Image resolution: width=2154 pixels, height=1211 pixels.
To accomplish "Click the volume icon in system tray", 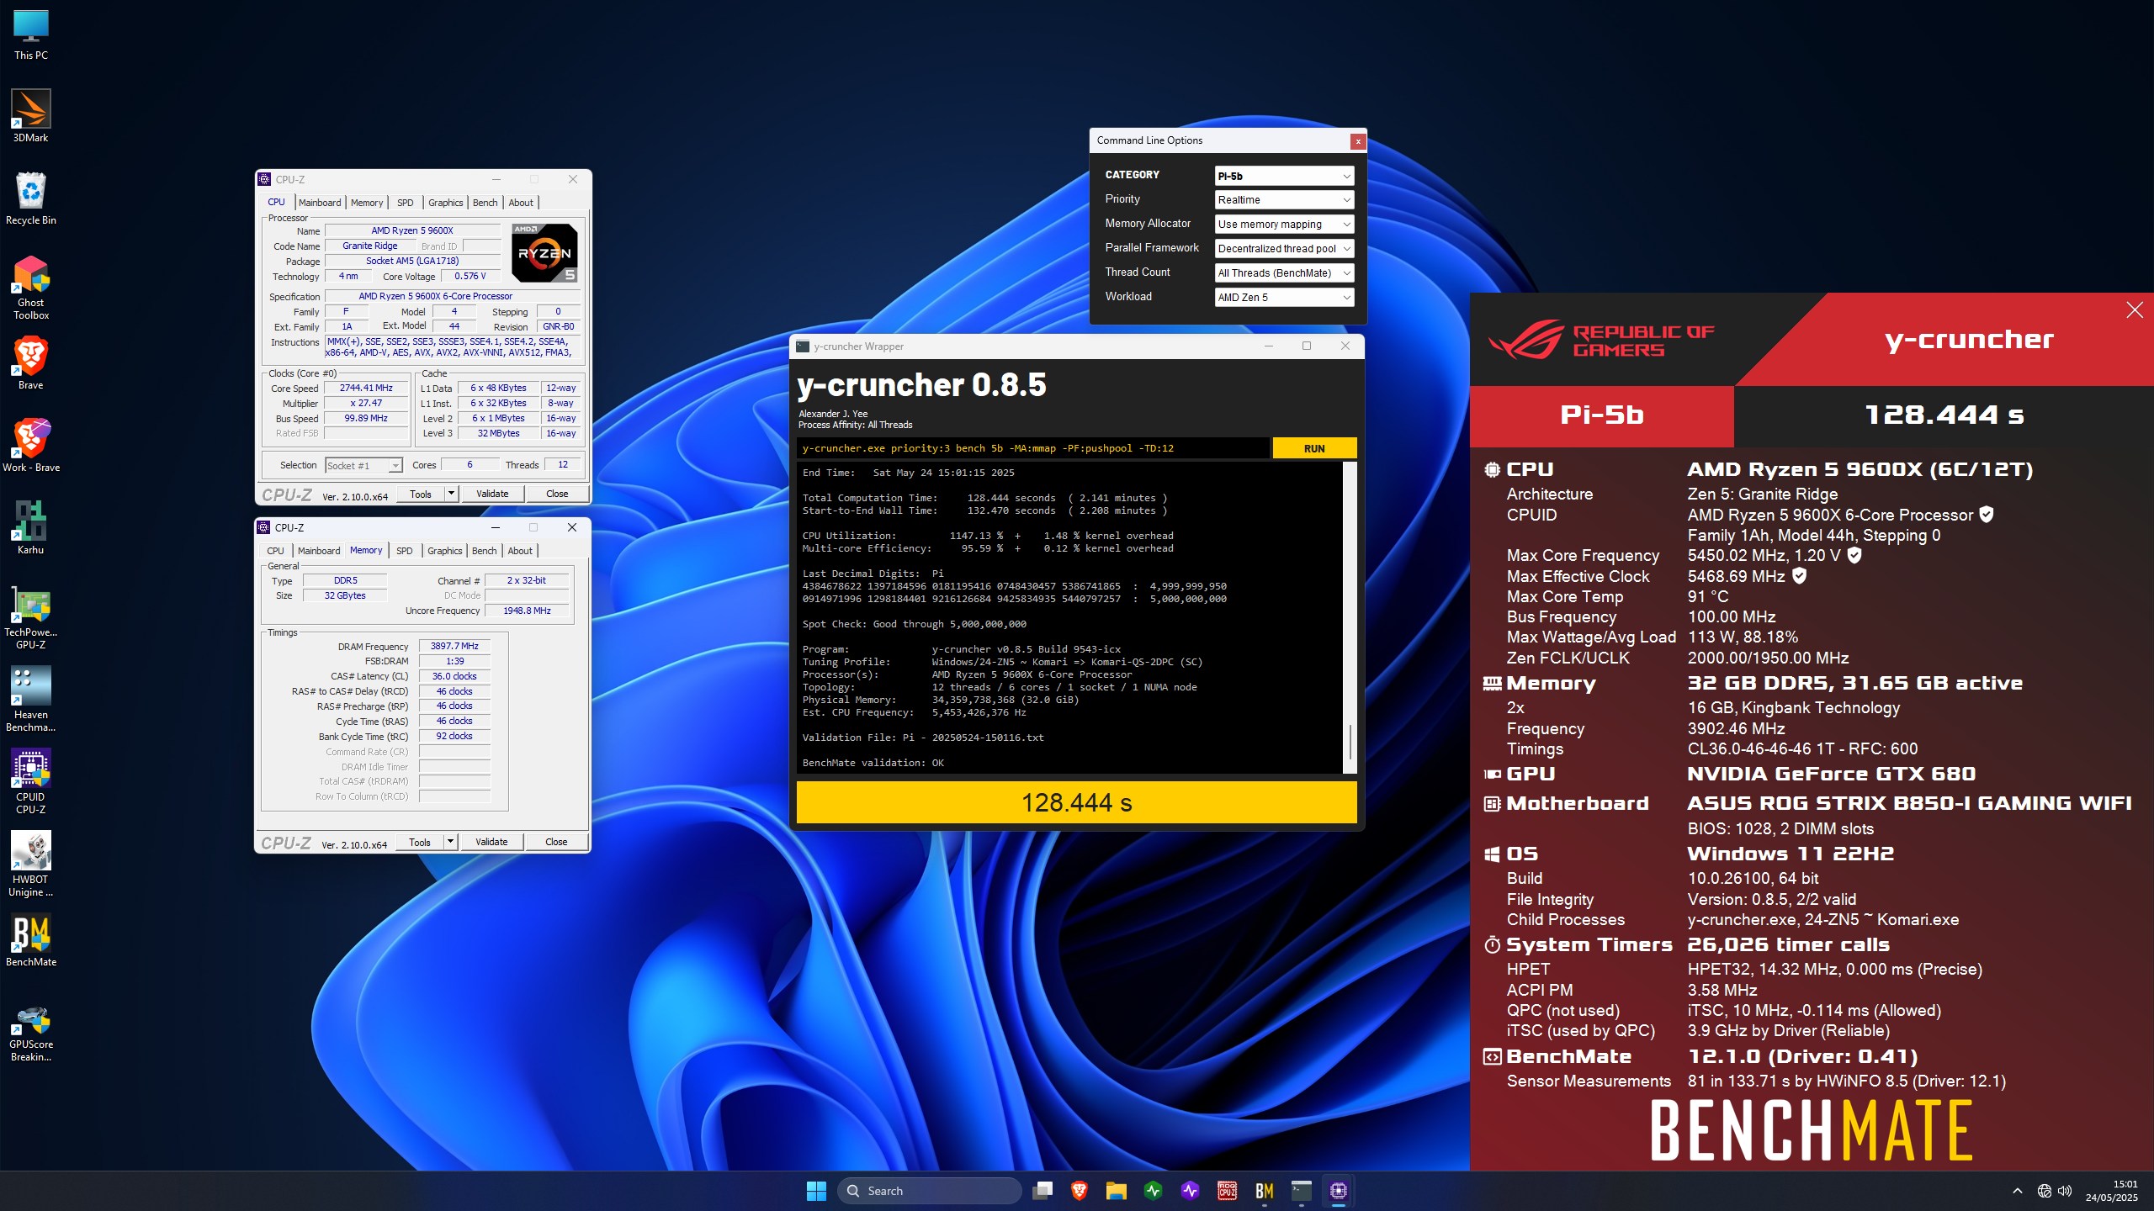I will tap(2065, 1191).
